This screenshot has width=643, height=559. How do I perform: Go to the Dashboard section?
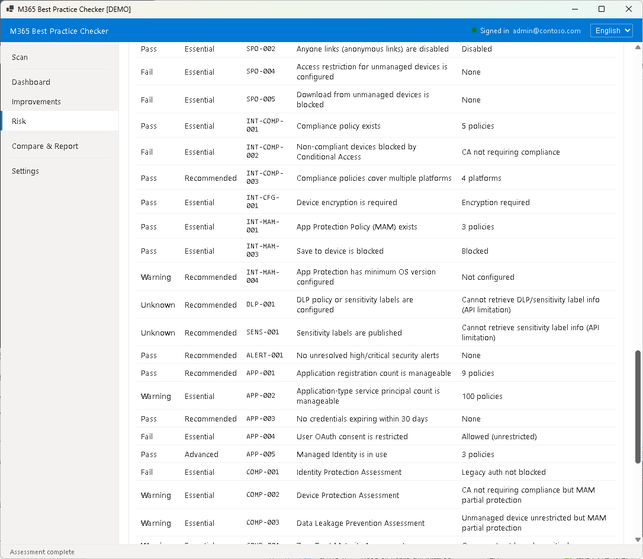tap(31, 82)
